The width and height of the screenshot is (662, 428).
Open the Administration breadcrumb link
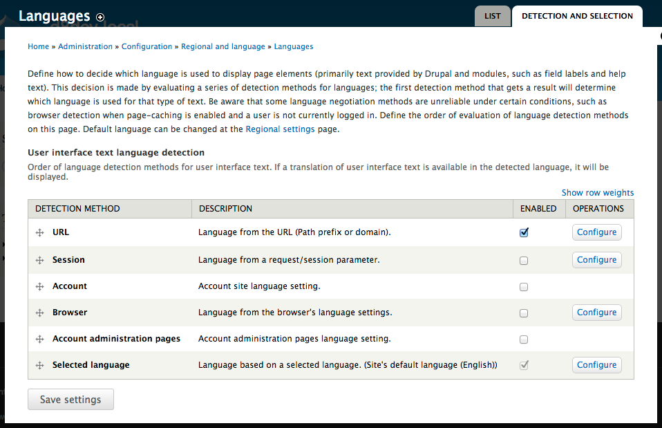pyautogui.click(x=85, y=46)
